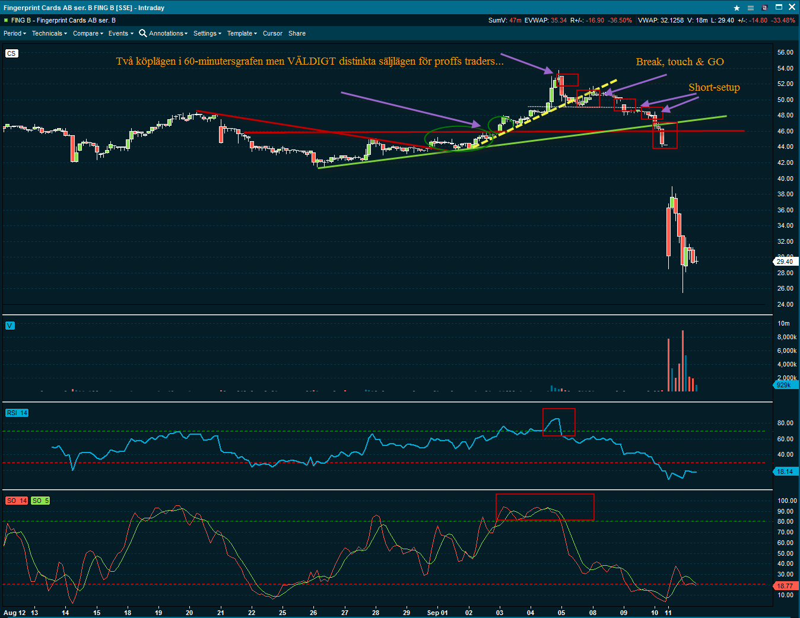Close the Fingerprint Cards chart window
Image resolution: width=800 pixels, height=618 pixels.
[792, 8]
